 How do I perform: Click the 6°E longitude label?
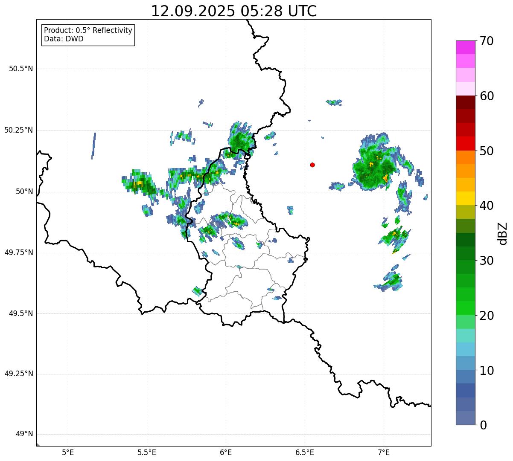click(x=226, y=452)
